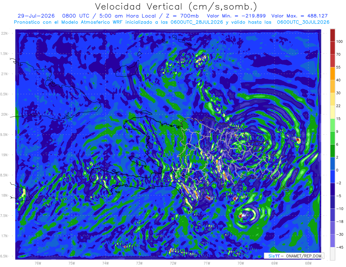
Task: Click the colorbar value "22"
Action: pyautogui.click(x=338, y=106)
